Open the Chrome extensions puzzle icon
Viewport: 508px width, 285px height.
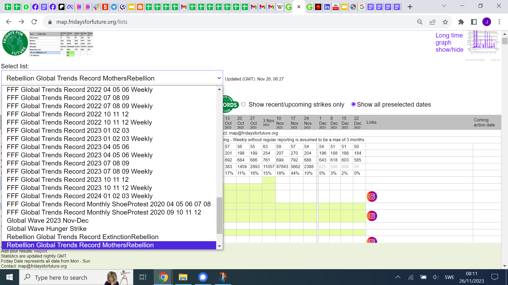[x=461, y=22]
